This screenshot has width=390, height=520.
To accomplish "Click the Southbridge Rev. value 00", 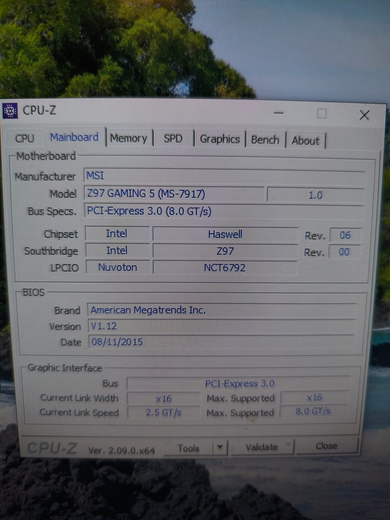I will [344, 252].
